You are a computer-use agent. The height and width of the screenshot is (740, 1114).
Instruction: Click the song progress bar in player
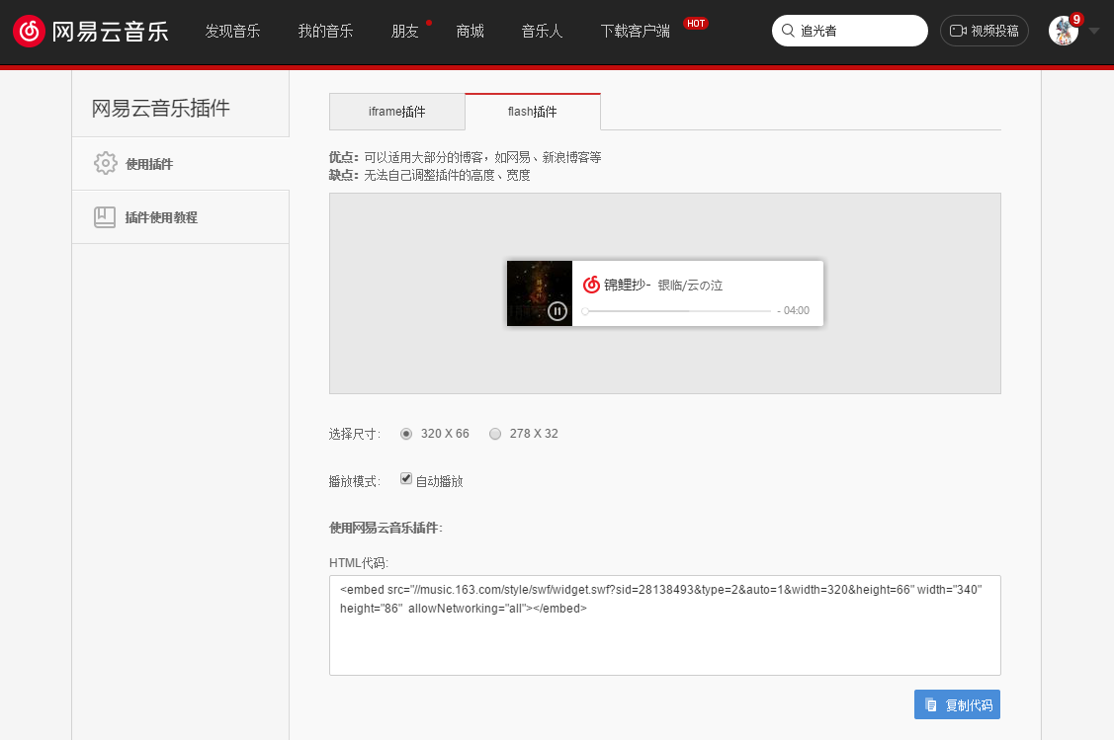677,311
